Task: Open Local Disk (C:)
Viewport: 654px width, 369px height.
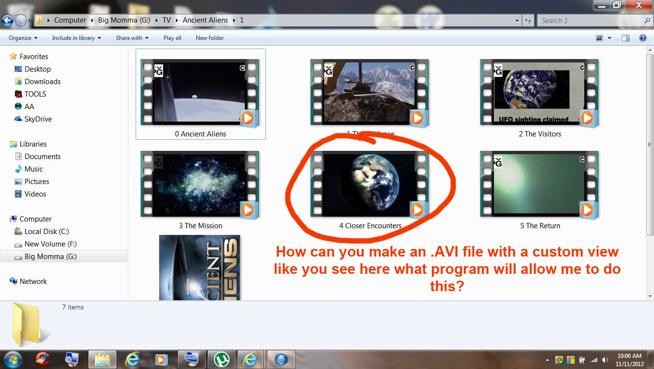Action: 47,232
